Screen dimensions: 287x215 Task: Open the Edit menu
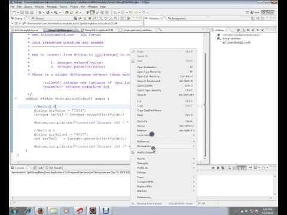19,7
